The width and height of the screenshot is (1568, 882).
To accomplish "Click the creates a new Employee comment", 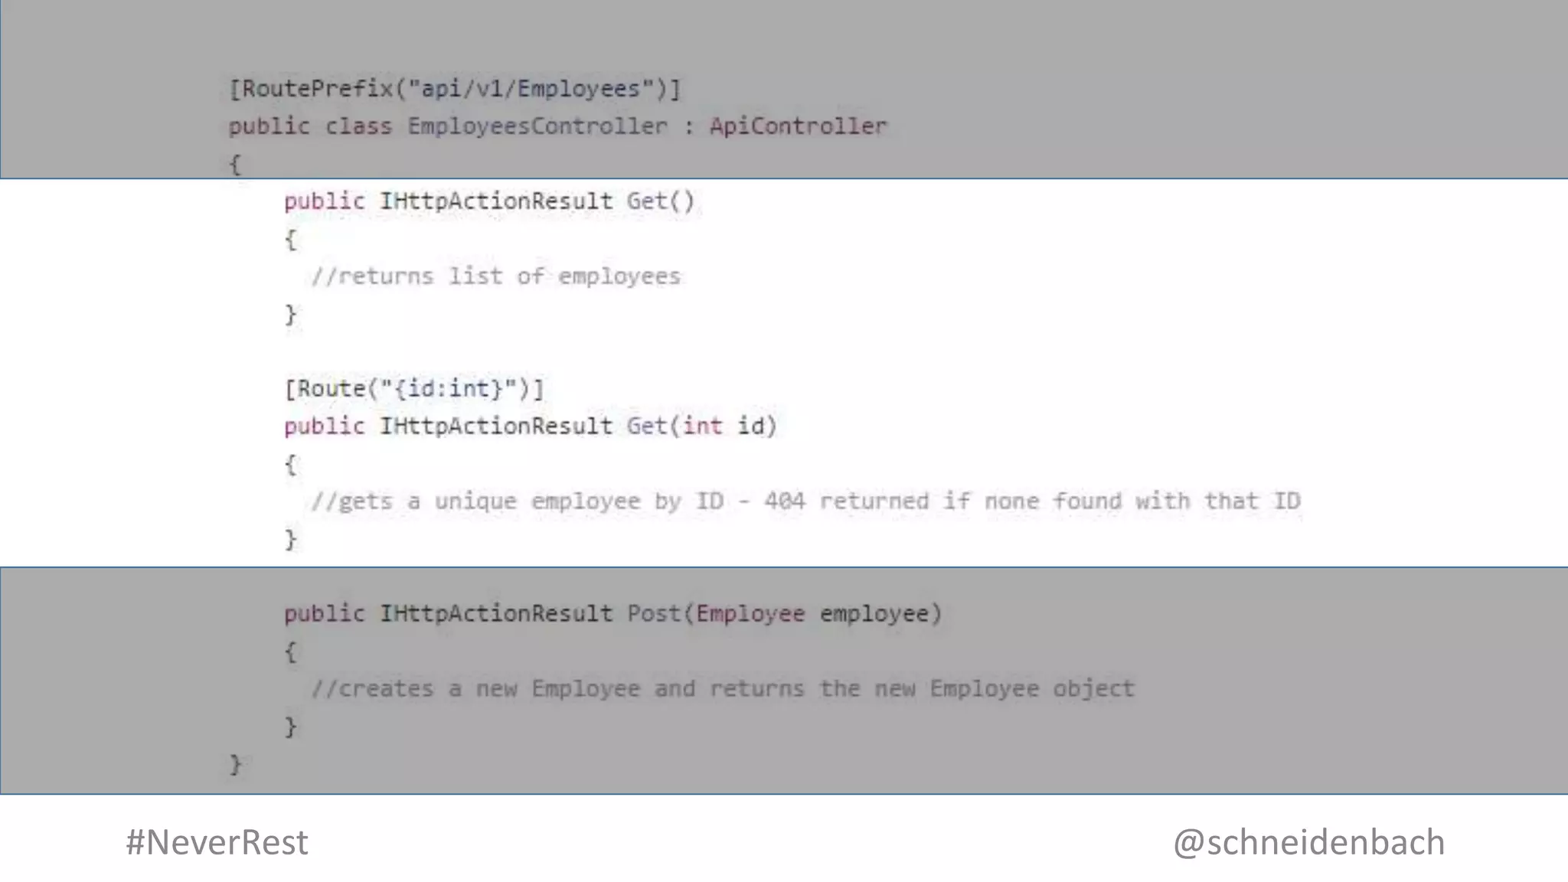I will click(x=722, y=689).
